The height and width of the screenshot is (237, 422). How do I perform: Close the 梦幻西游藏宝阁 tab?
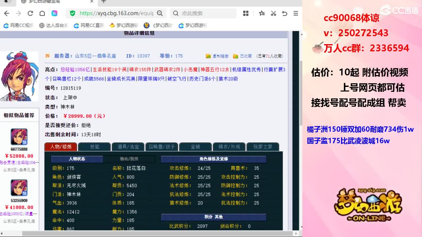click(x=92, y=2)
